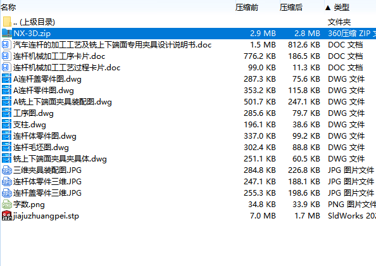This screenshot has height=266, width=376.
Task: Select file 连杆机械加工工序卡片.doc
Action: pyautogui.click(x=59, y=56)
